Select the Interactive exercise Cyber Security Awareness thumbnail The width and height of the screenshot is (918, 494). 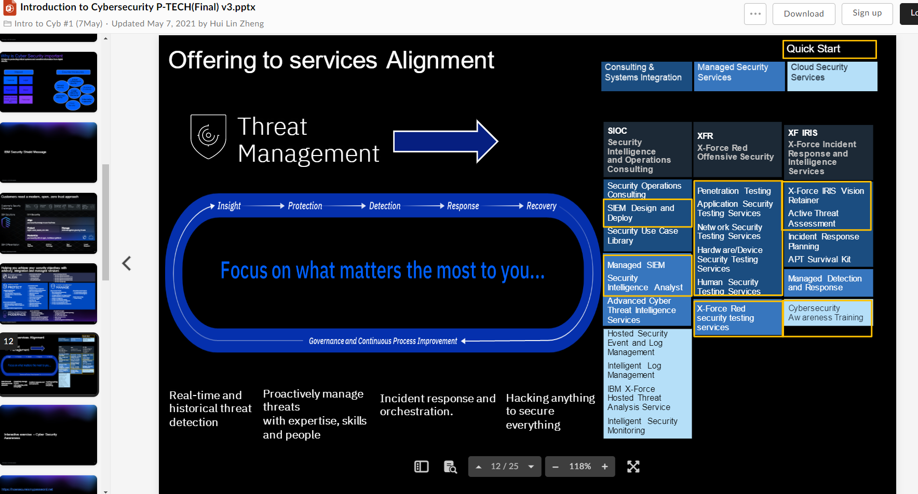[x=49, y=435]
